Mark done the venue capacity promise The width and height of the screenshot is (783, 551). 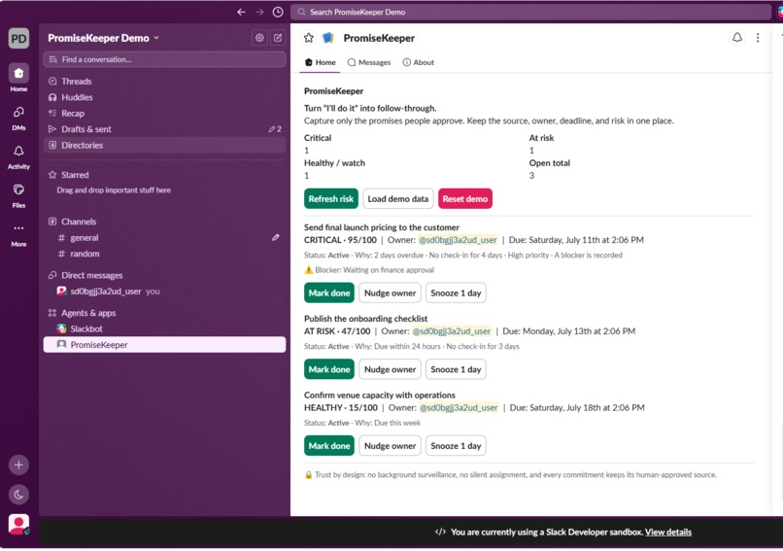pos(329,446)
